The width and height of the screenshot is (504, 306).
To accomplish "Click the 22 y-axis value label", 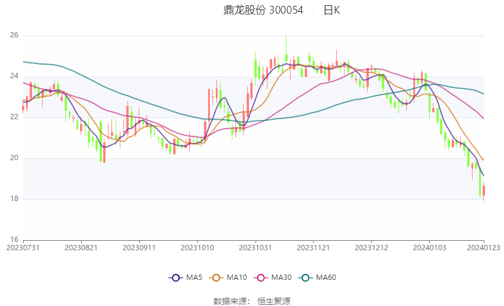I will (x=14, y=117).
